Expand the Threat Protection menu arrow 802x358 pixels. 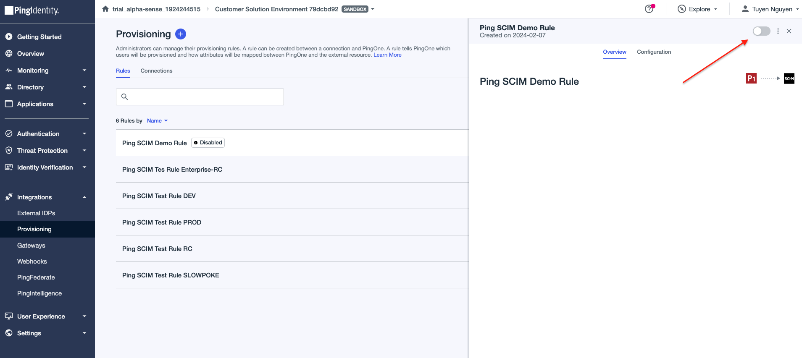pyautogui.click(x=84, y=151)
